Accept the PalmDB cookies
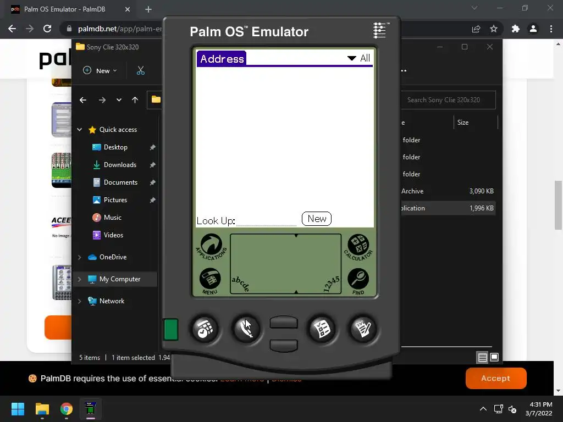The width and height of the screenshot is (563, 422). coord(496,378)
